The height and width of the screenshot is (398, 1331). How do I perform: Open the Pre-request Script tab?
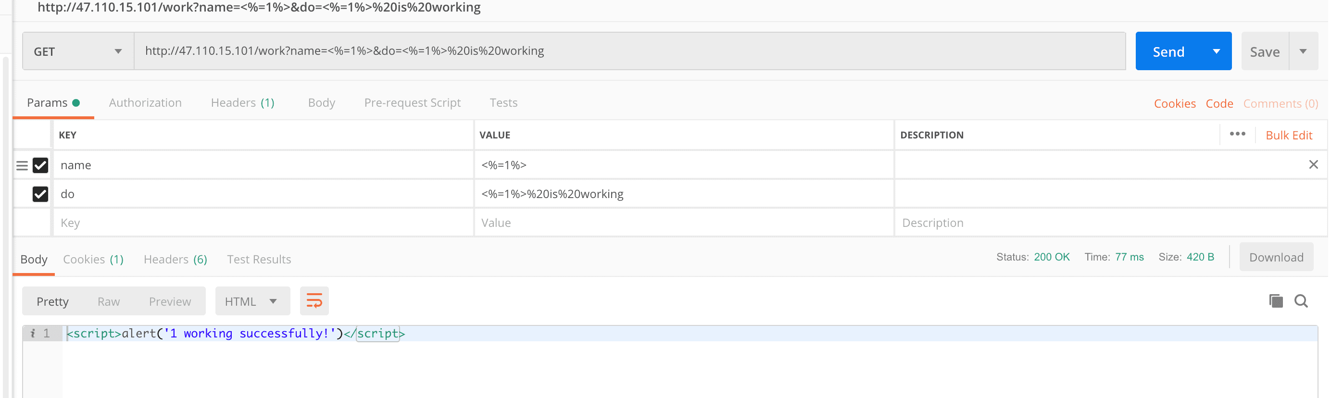412,103
